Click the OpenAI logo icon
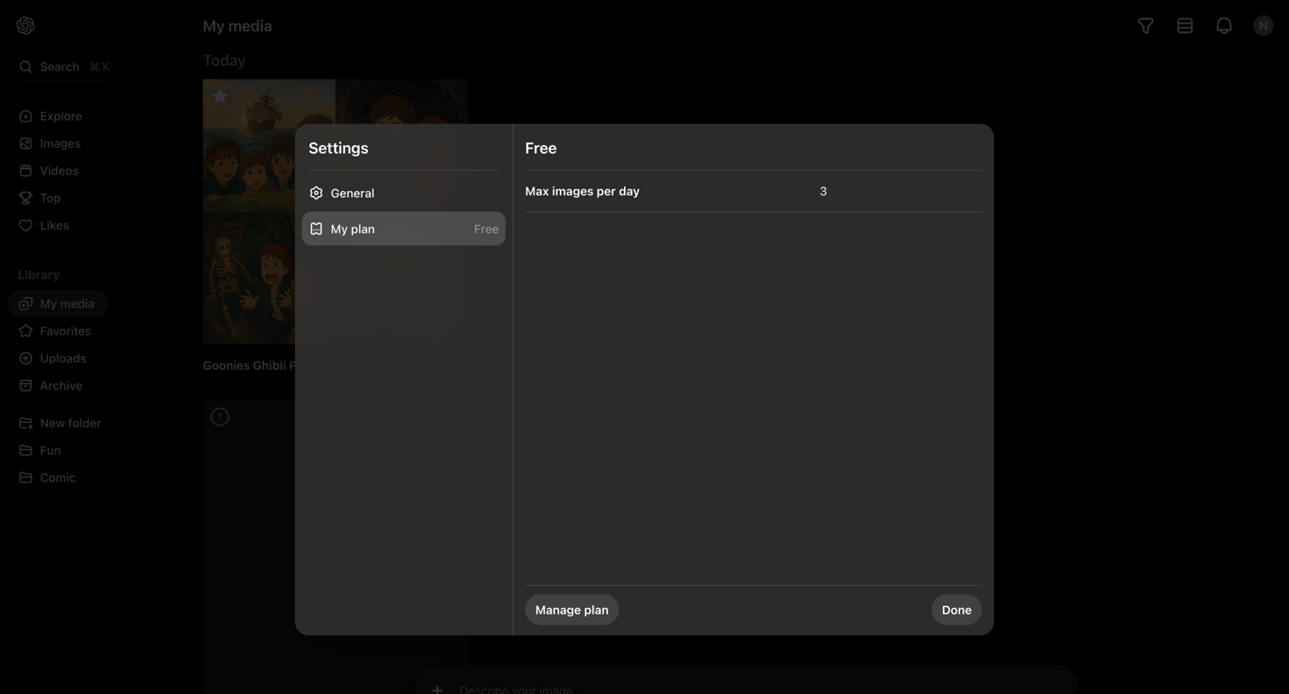Image resolution: width=1289 pixels, height=694 pixels. tap(26, 26)
